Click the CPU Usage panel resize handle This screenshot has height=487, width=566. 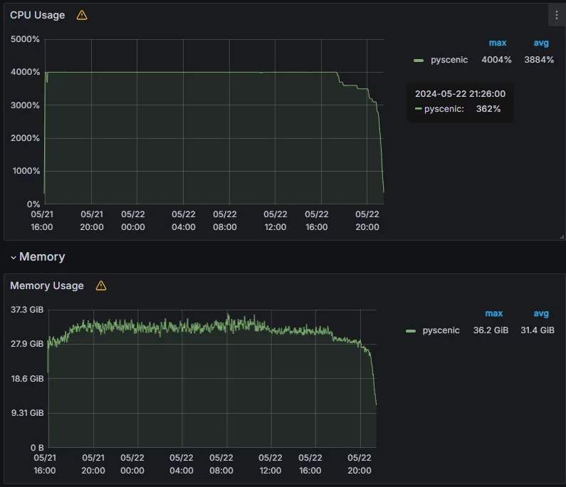(x=561, y=236)
